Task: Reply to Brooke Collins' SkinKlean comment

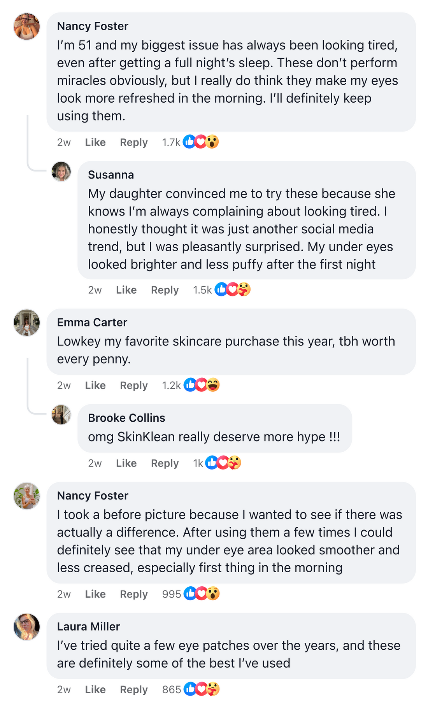Action: pyautogui.click(x=165, y=463)
